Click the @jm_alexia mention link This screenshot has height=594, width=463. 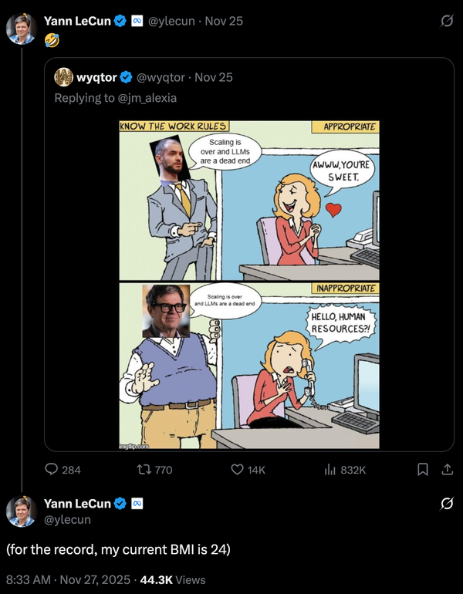tap(147, 98)
